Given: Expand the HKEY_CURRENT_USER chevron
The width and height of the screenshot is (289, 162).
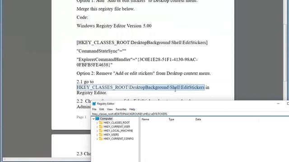Looking at the screenshot, I should [97, 127].
